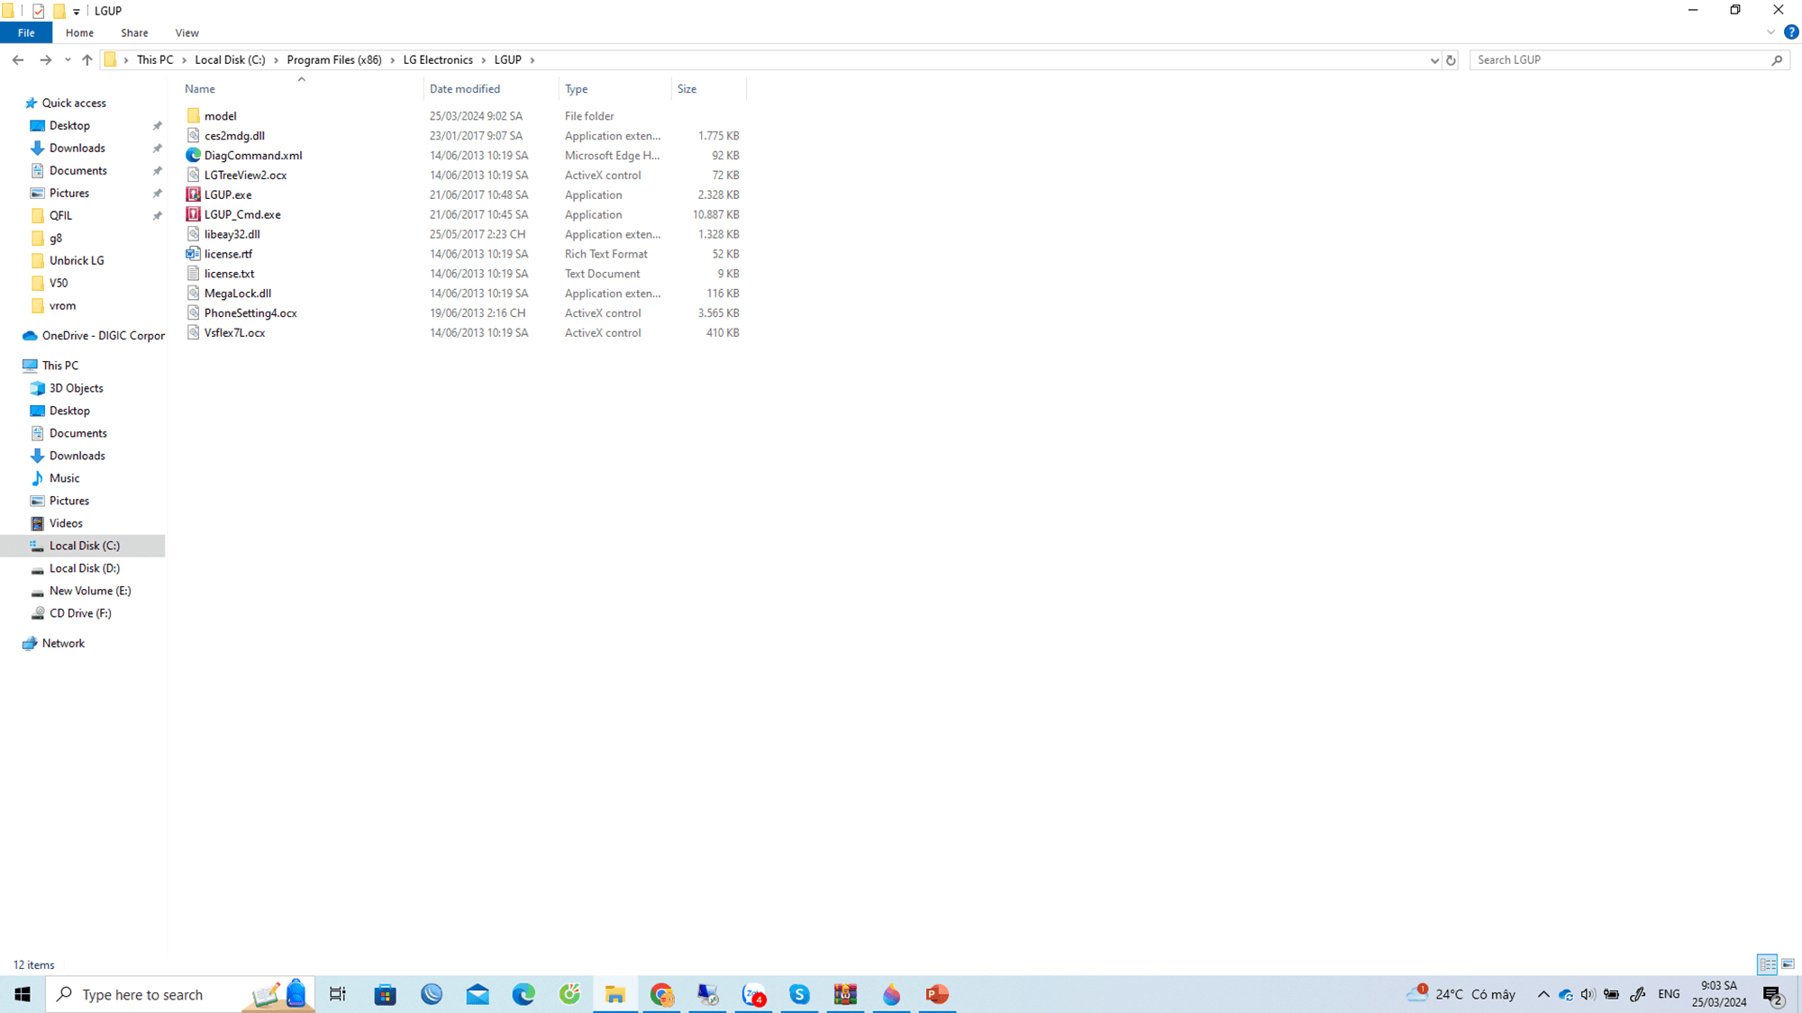Go to Program Files (x86) in the breadcrumb
Screen dimensions: 1802x1013
pos(334,59)
